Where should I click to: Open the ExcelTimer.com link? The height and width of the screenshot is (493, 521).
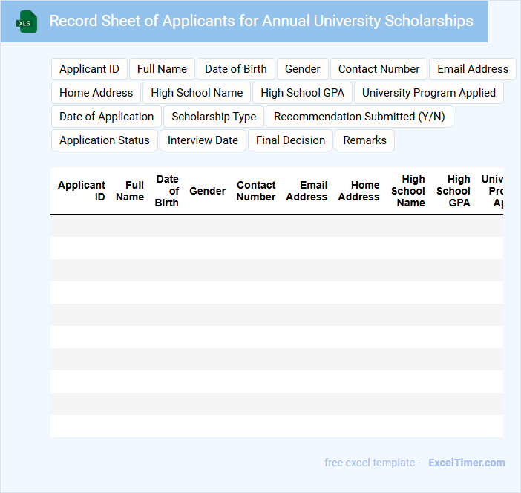tap(466, 463)
